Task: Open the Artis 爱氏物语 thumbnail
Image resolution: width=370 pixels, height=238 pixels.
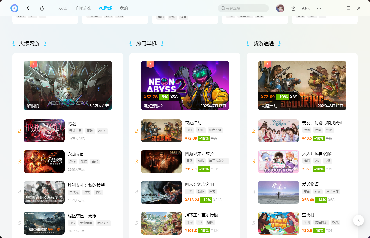Action: coord(279,192)
